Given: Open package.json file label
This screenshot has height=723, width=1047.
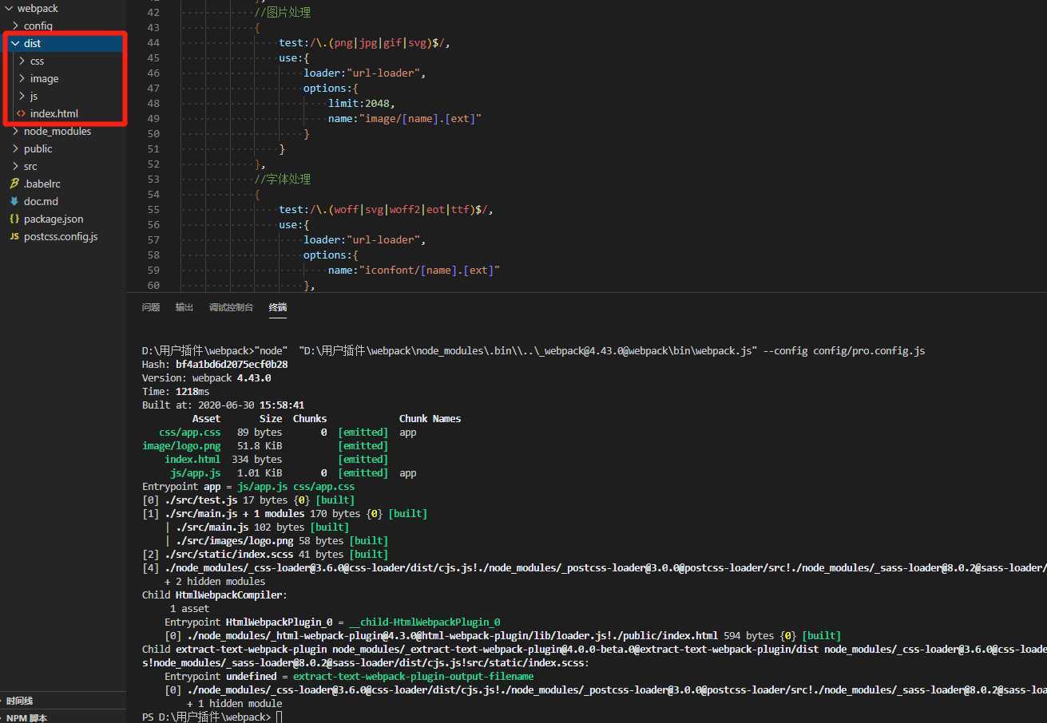Looking at the screenshot, I should pyautogui.click(x=54, y=219).
